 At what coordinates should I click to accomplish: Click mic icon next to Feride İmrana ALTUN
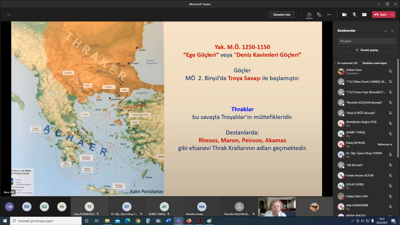(390, 175)
